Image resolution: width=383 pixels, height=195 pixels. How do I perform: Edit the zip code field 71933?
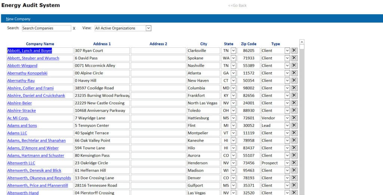click(x=249, y=58)
